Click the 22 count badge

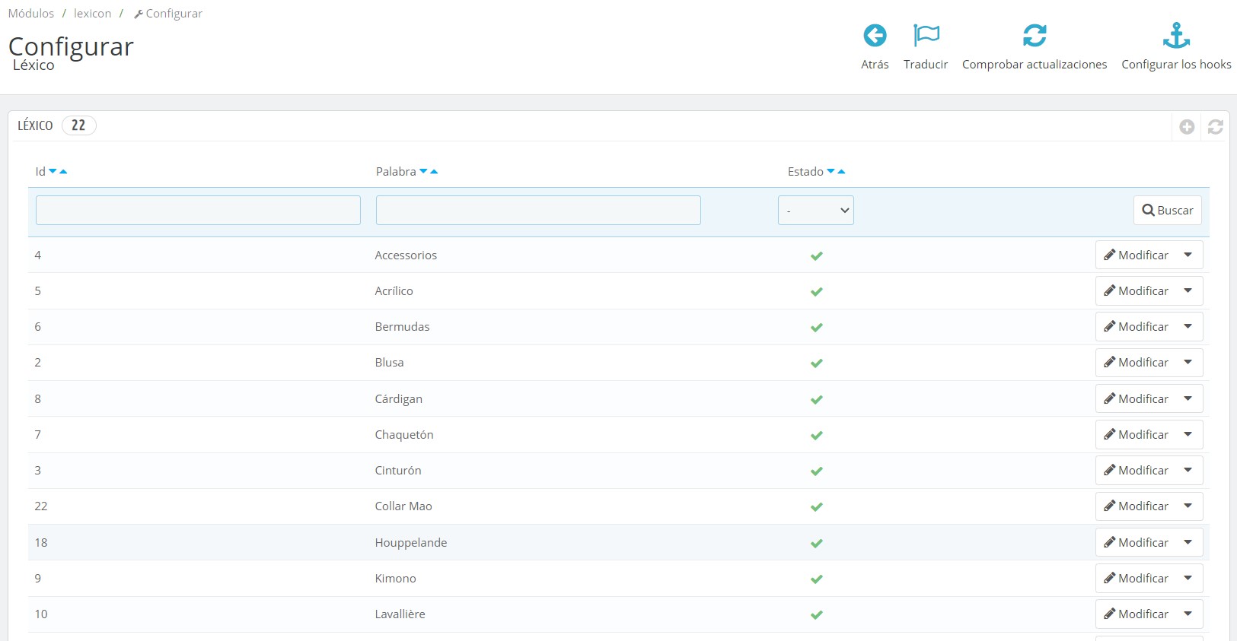click(x=78, y=125)
